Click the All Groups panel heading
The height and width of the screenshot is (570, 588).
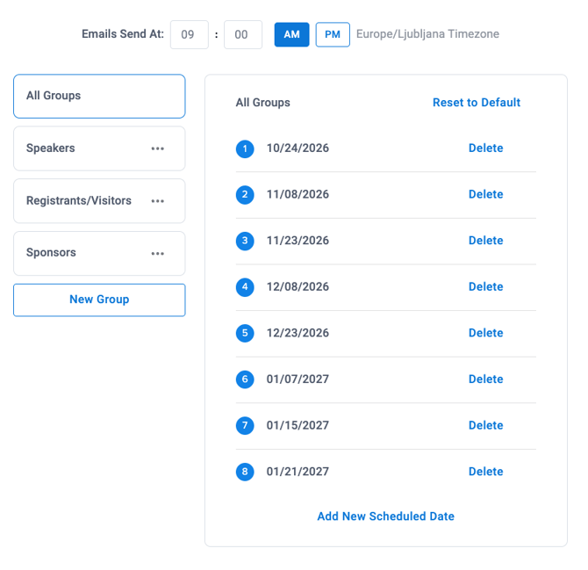click(x=263, y=103)
